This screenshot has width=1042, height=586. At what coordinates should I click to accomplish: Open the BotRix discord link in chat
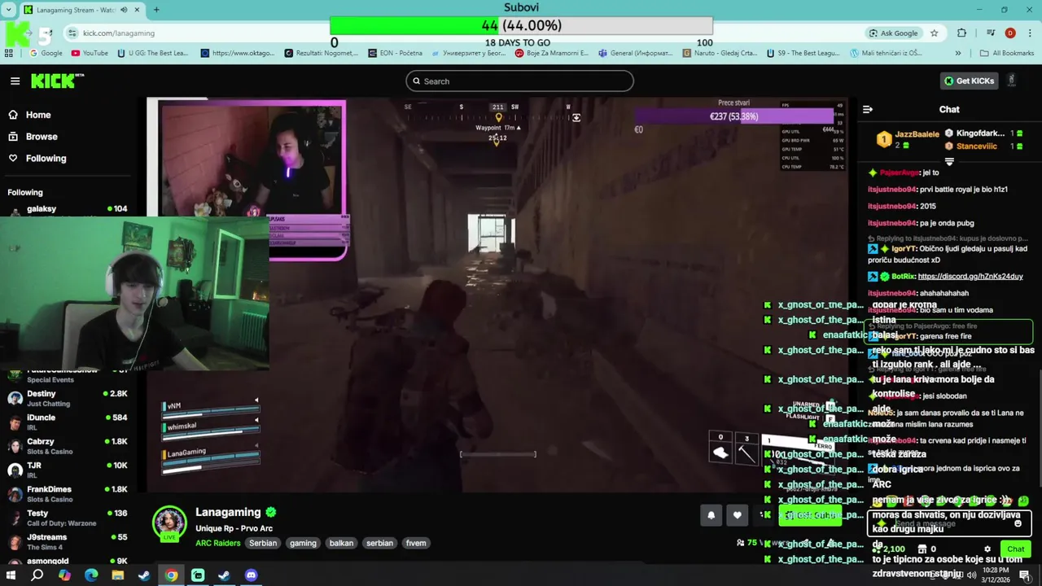(970, 277)
